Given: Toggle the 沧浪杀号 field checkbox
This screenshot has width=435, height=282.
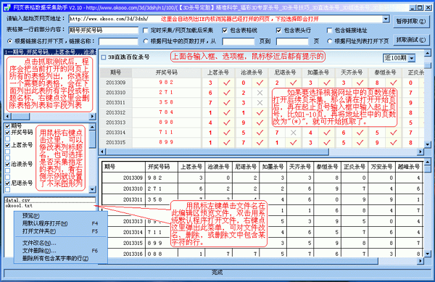Looking at the screenshot, I should (8, 164).
